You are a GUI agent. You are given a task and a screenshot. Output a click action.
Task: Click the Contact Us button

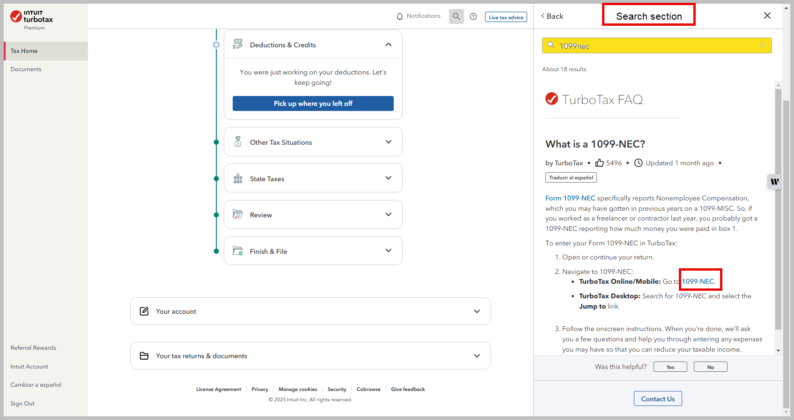tap(658, 399)
